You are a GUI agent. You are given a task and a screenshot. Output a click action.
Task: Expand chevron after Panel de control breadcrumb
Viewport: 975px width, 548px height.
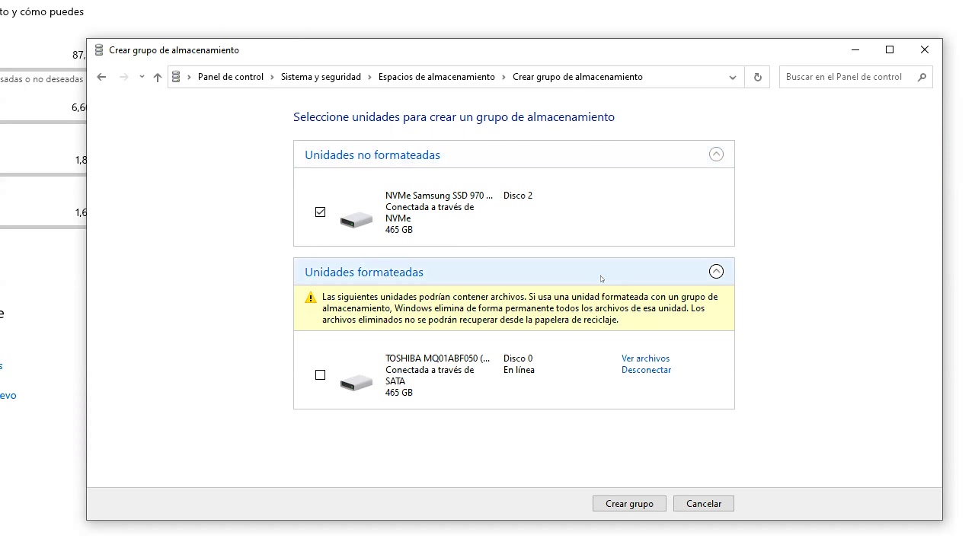272,77
